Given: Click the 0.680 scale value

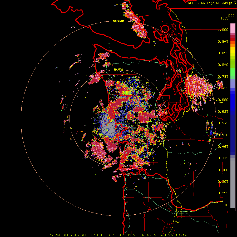Looking at the screenshot, I should tap(223, 100).
